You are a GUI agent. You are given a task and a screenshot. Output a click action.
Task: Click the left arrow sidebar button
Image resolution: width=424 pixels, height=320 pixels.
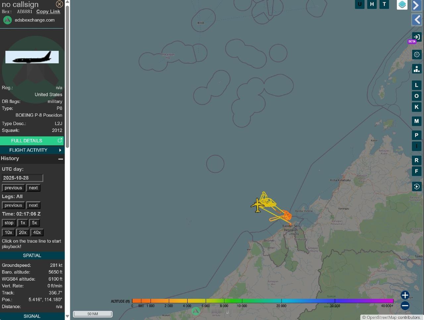click(416, 20)
